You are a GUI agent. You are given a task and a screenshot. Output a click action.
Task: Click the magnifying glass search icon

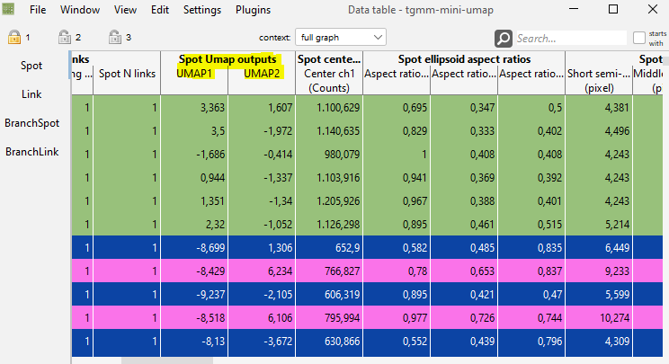(504, 39)
